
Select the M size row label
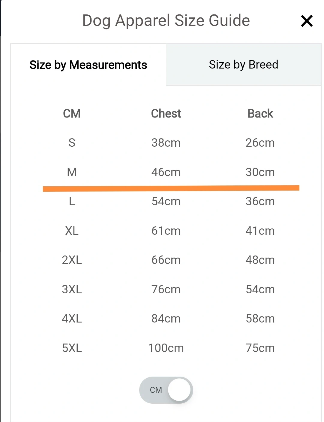72,172
